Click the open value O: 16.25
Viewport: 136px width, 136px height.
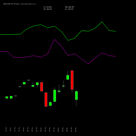[48, 9]
